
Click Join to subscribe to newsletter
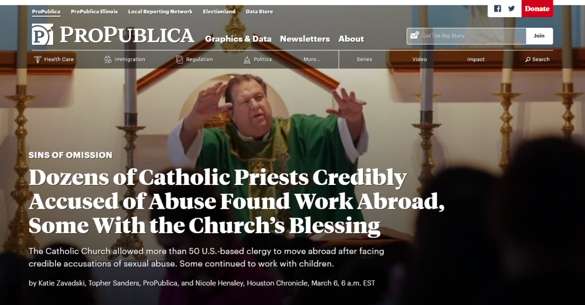[539, 36]
